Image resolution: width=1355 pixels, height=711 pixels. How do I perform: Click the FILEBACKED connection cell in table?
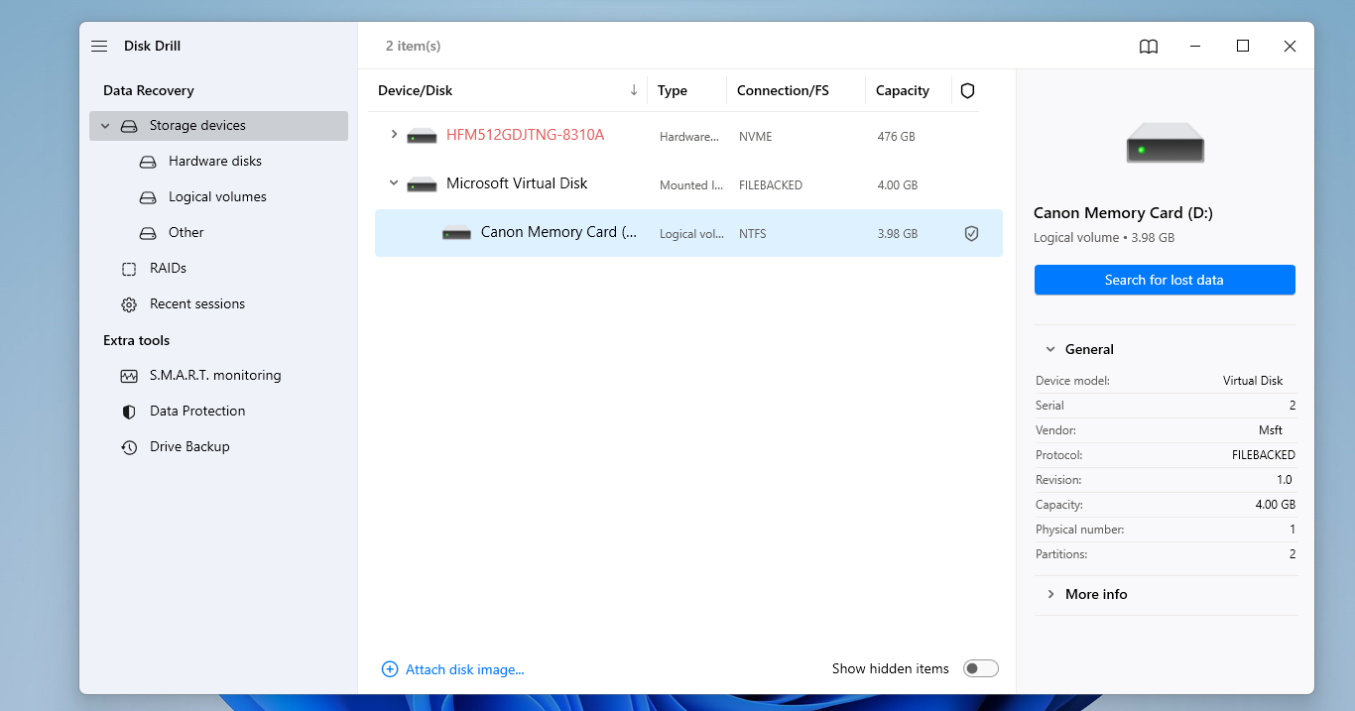pyautogui.click(x=771, y=184)
